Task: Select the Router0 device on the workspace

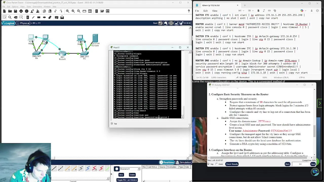Action: click(x=62, y=54)
